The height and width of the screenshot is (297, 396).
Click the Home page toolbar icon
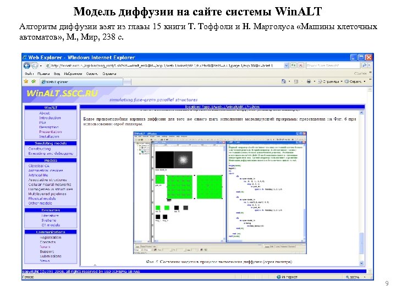[284, 81]
